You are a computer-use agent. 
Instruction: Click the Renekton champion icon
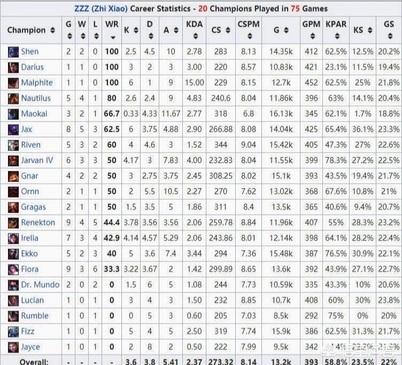(13, 223)
